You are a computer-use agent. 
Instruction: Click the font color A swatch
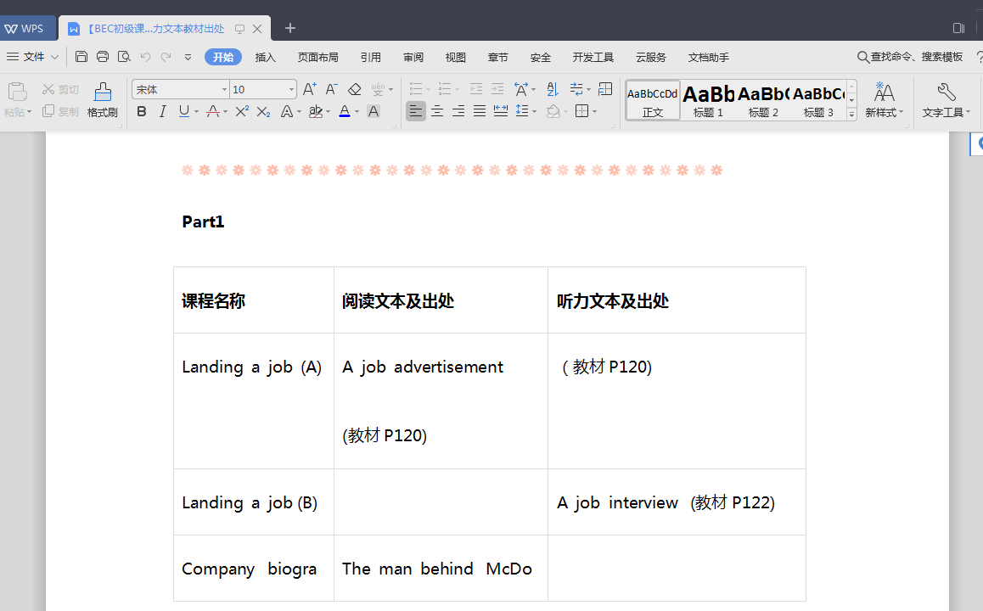tap(344, 111)
